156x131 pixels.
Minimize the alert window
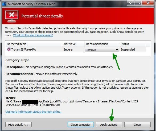coord(138,3)
